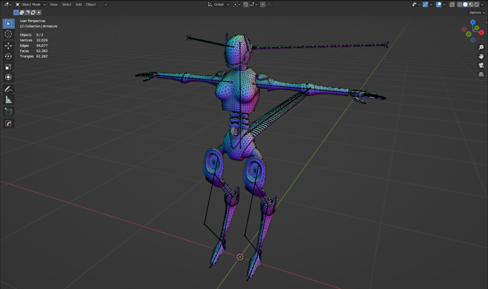Image resolution: width=488 pixels, height=289 pixels.
Task: Set selection mode to Extend (second icon)
Action: pyautogui.click(x=22, y=13)
